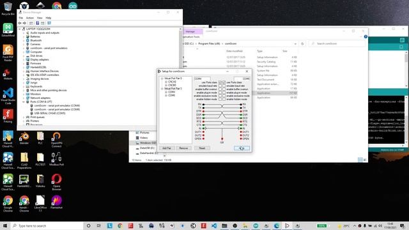Edit left port name field COM4
The image size is (409, 230).
coord(202,79)
